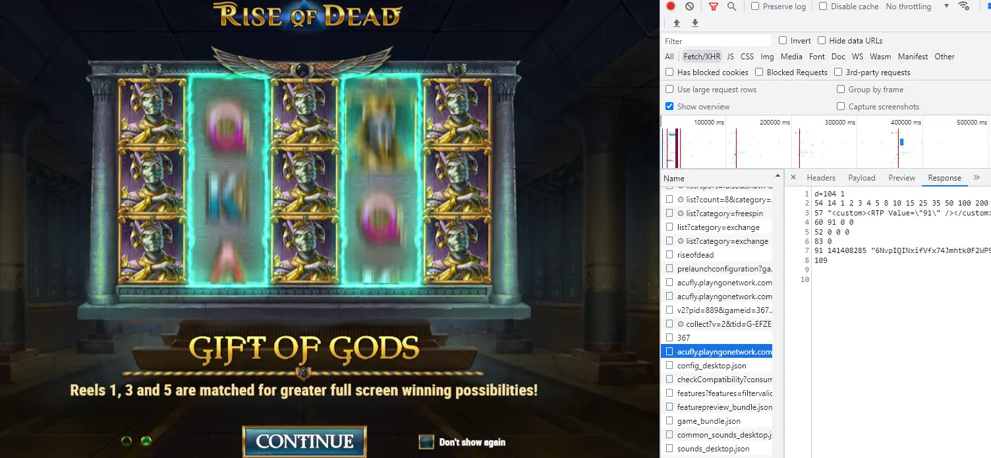Select request game_bundle.json
This screenshot has width=991, height=458.
click(x=717, y=421)
